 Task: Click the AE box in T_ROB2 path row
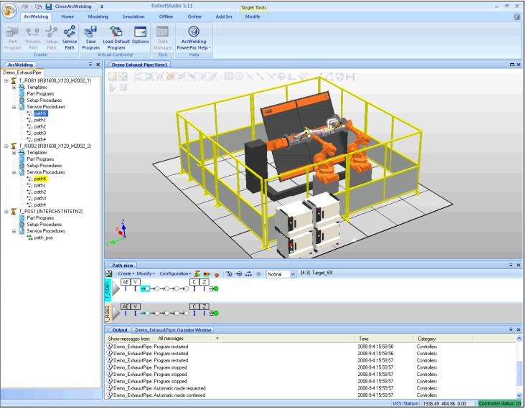click(x=126, y=306)
